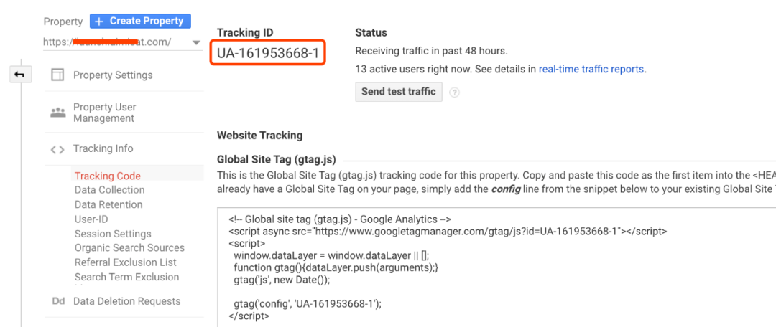Click the help question mark icon
The image size is (776, 327).
pyautogui.click(x=454, y=93)
